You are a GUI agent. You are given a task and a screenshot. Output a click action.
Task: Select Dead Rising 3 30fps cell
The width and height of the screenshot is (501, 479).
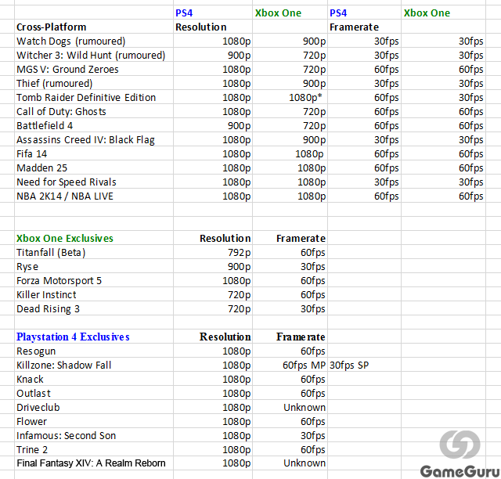click(290, 308)
